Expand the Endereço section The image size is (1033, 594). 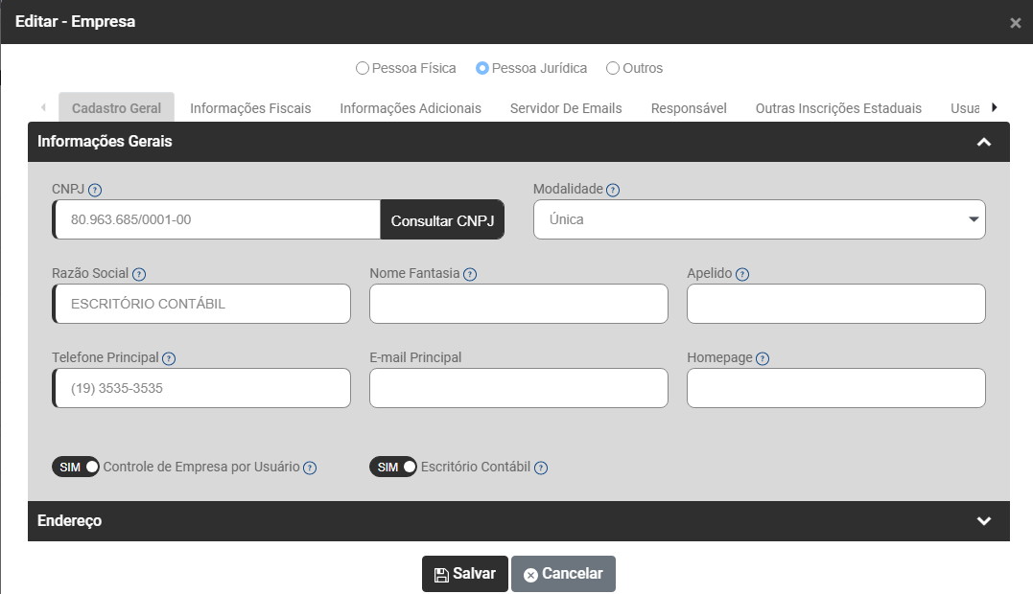[983, 521]
